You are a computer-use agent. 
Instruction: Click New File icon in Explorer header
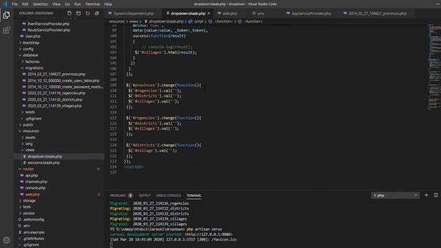coord(69,13)
